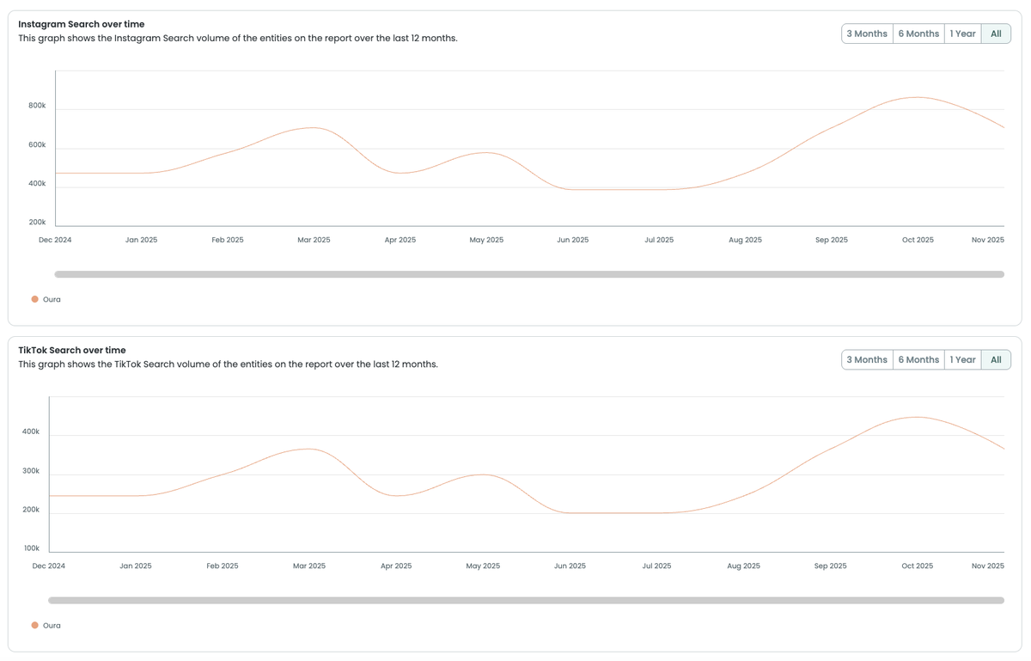This screenshot has width=1031, height=661.
Task: Click the Instagram chart horizontal range scrollbar
Action: coord(529,274)
